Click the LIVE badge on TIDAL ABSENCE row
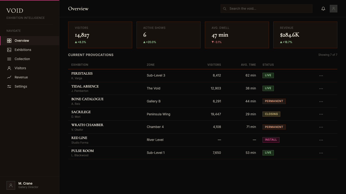The width and height of the screenshot is (346, 194). [x=268, y=88]
